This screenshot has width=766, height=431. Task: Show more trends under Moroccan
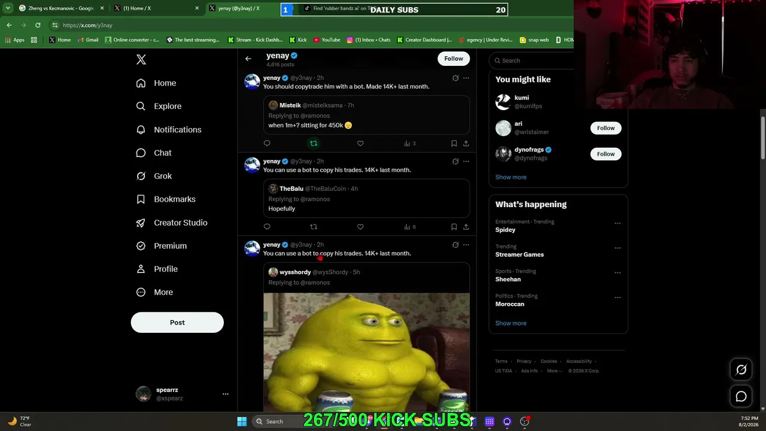[x=511, y=323]
